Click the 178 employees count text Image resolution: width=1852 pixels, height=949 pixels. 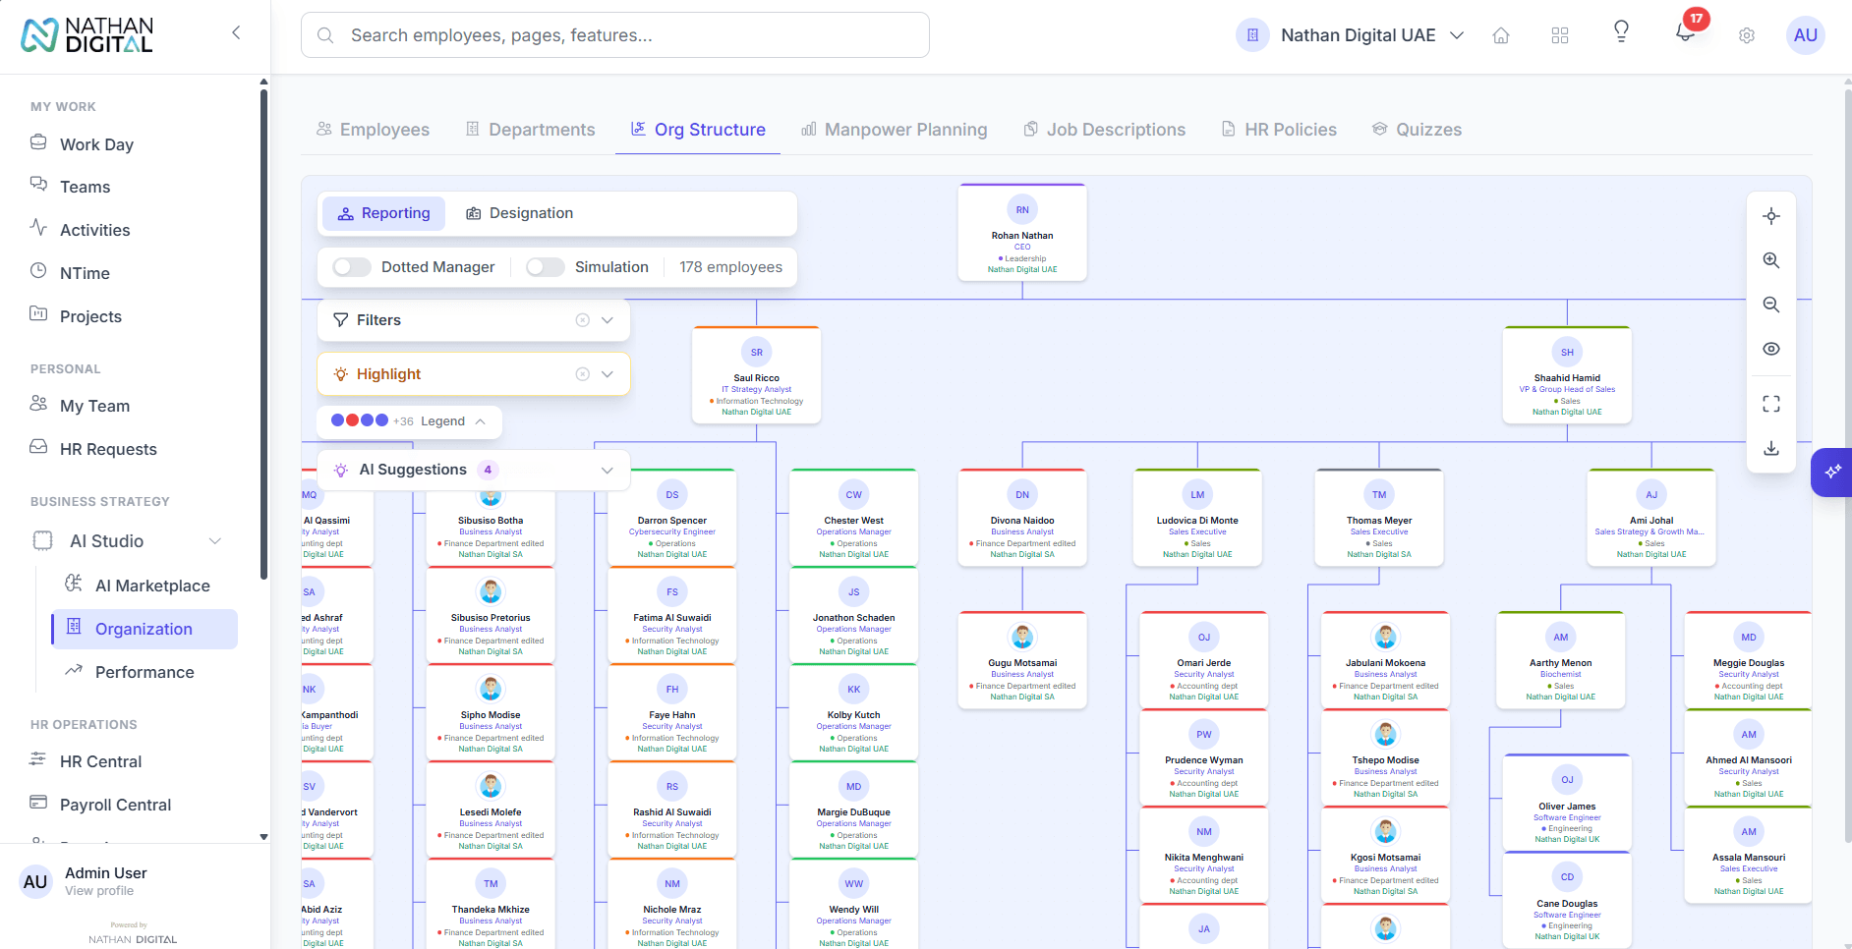(731, 267)
